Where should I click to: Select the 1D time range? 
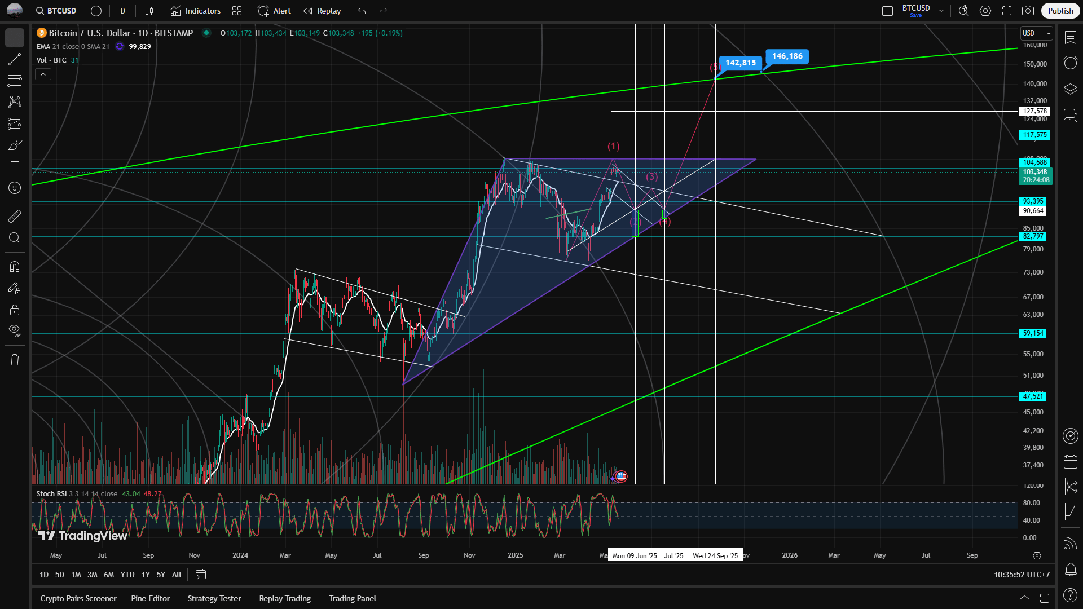(44, 575)
